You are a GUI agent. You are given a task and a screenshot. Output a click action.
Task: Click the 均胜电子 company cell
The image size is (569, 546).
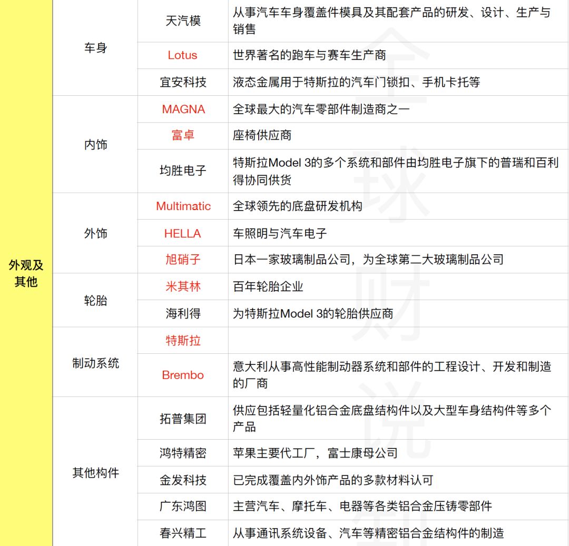(183, 171)
